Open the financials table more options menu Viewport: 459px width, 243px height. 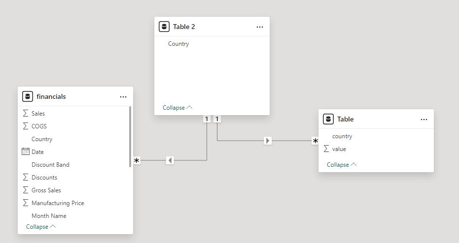(x=123, y=97)
